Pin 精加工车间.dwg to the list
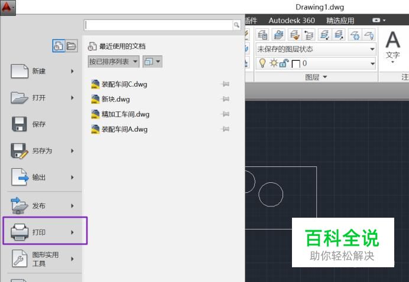409x282 pixels. tap(225, 114)
